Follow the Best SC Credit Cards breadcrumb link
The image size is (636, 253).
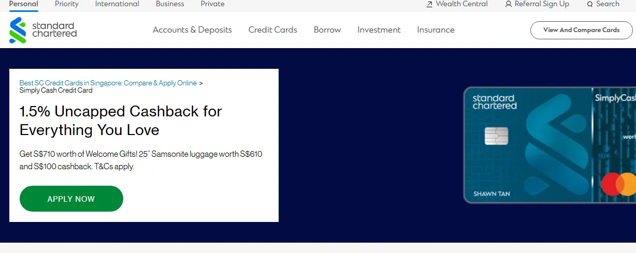[108, 83]
